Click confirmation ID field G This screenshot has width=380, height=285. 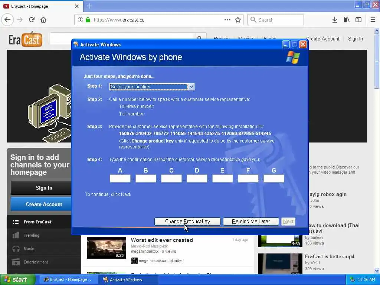tap(273, 178)
